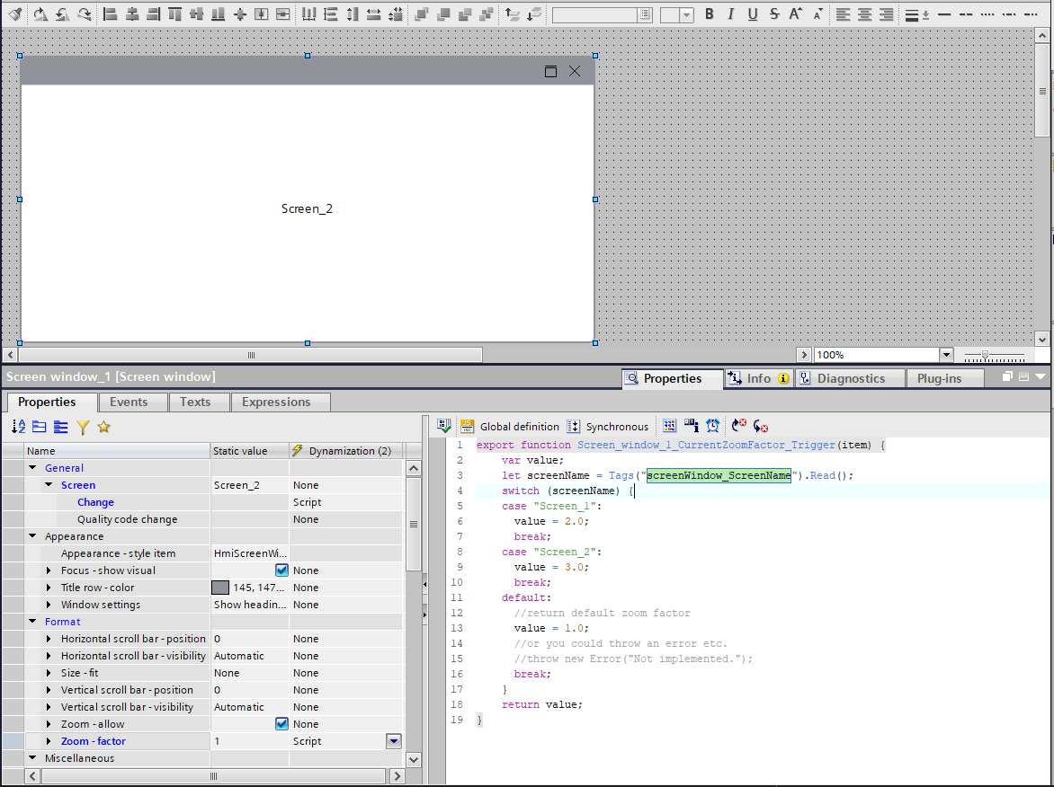Click the star favorites icon in properties
Viewport: 1054px width, 787px height.
point(103,428)
